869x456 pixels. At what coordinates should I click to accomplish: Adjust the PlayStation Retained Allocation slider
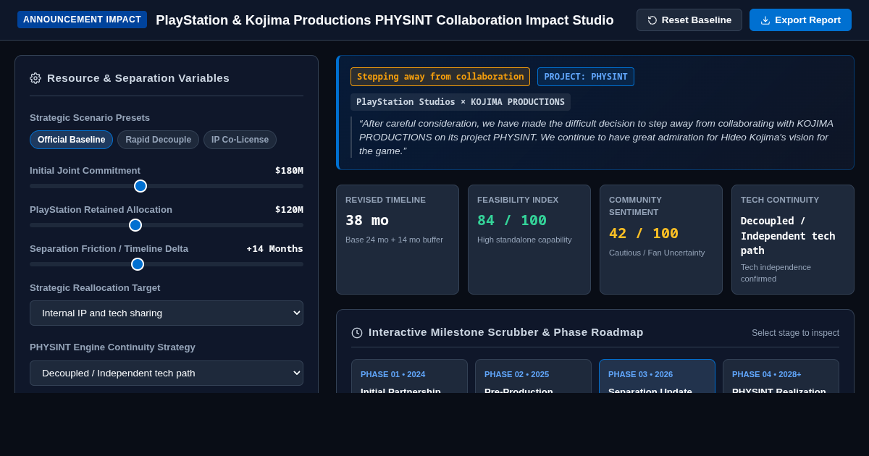pyautogui.click(x=167, y=225)
